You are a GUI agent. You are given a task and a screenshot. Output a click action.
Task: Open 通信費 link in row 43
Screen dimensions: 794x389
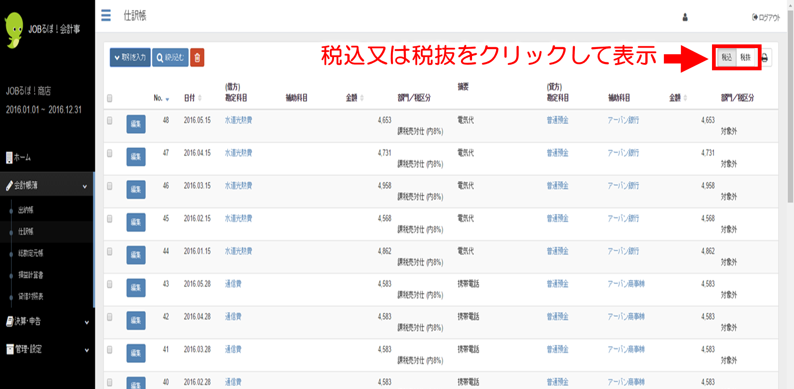click(x=233, y=284)
